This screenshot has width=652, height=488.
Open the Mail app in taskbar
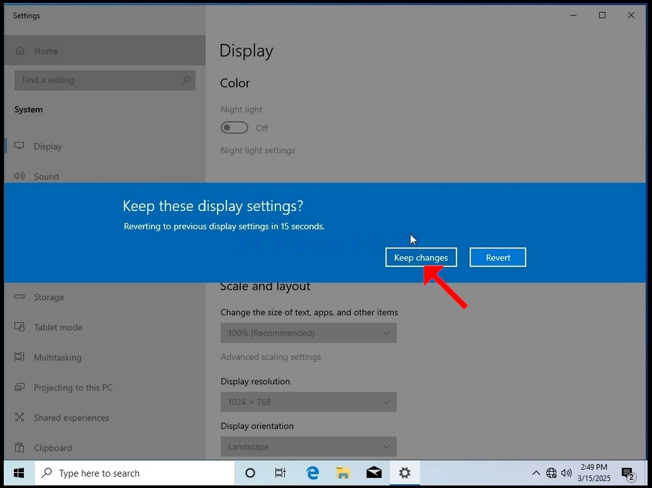coord(374,473)
